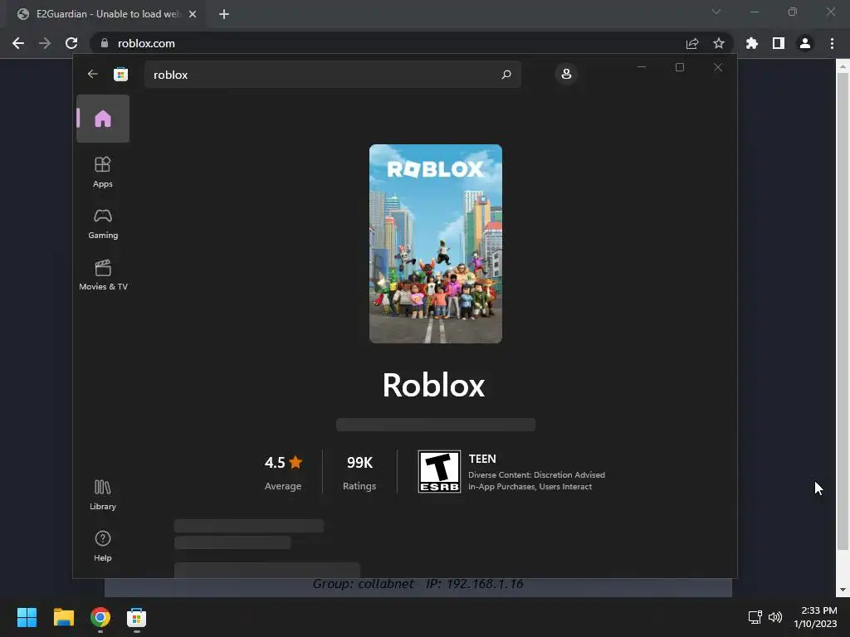
Task: Close the E2Guardian tab
Action: [193, 14]
